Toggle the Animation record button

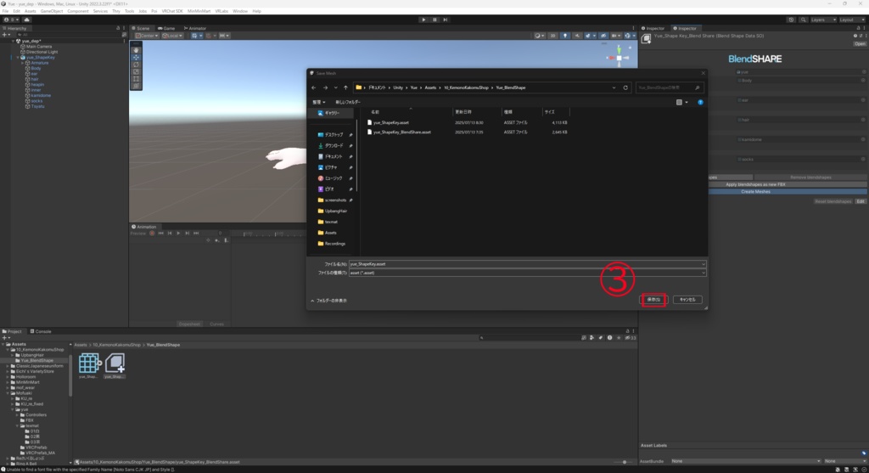click(x=152, y=234)
